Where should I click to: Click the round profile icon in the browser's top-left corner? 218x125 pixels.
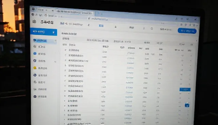[x=33, y=9]
